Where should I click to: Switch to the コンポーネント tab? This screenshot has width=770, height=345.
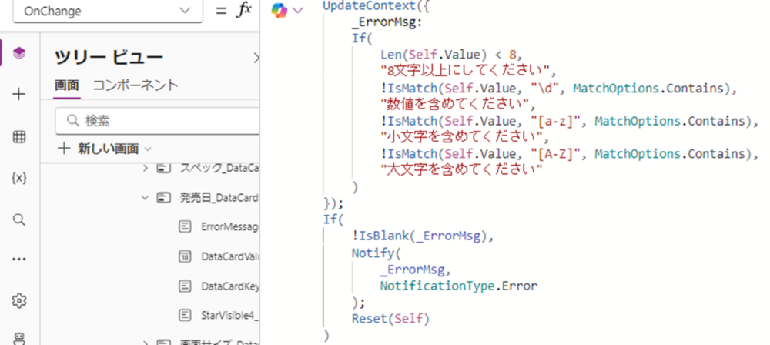(x=136, y=85)
